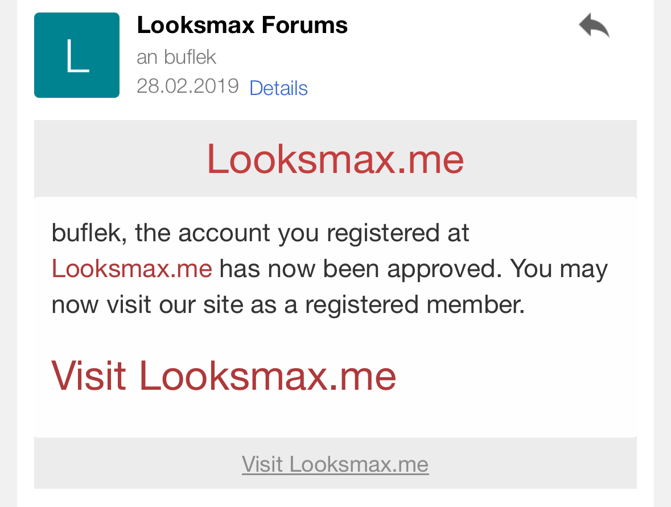Open the red Looksmax.me header title
This screenshot has width=671, height=507.
coord(335,159)
